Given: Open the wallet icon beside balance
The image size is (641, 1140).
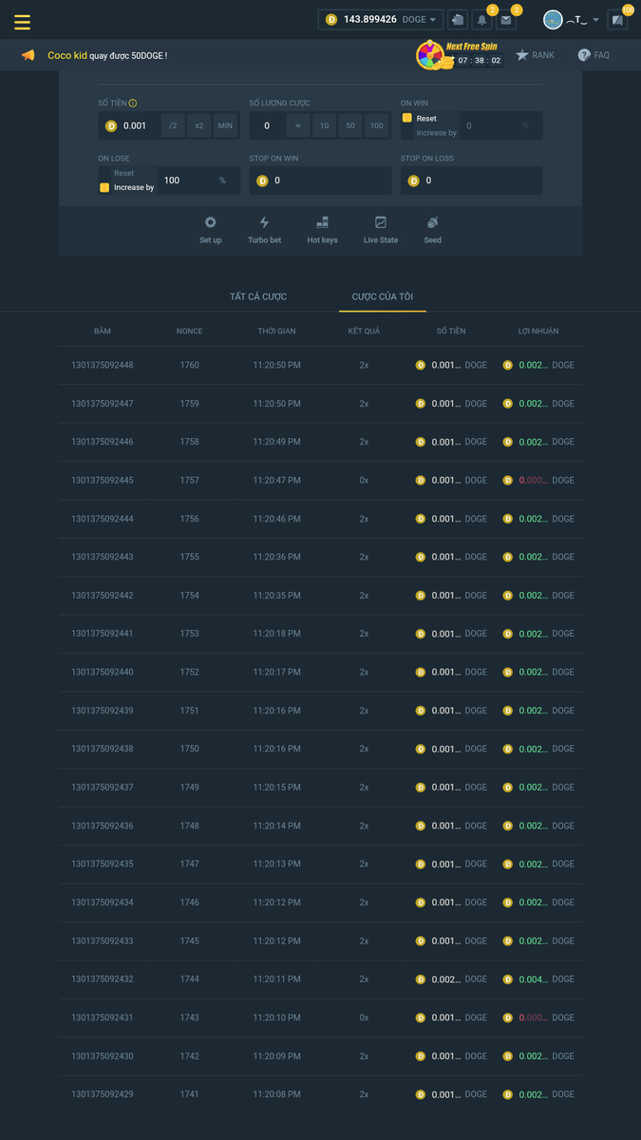Looking at the screenshot, I should [x=458, y=19].
